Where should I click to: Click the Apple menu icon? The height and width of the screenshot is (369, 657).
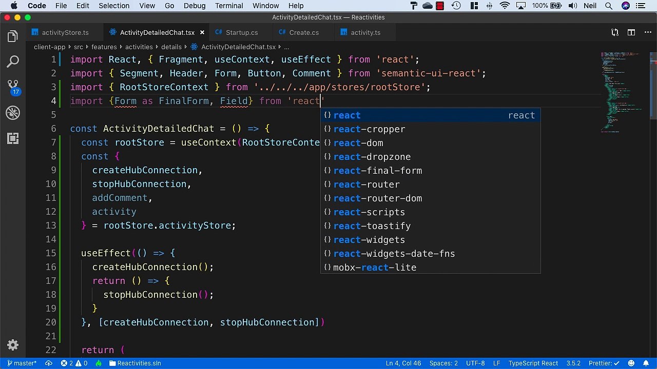14,6
